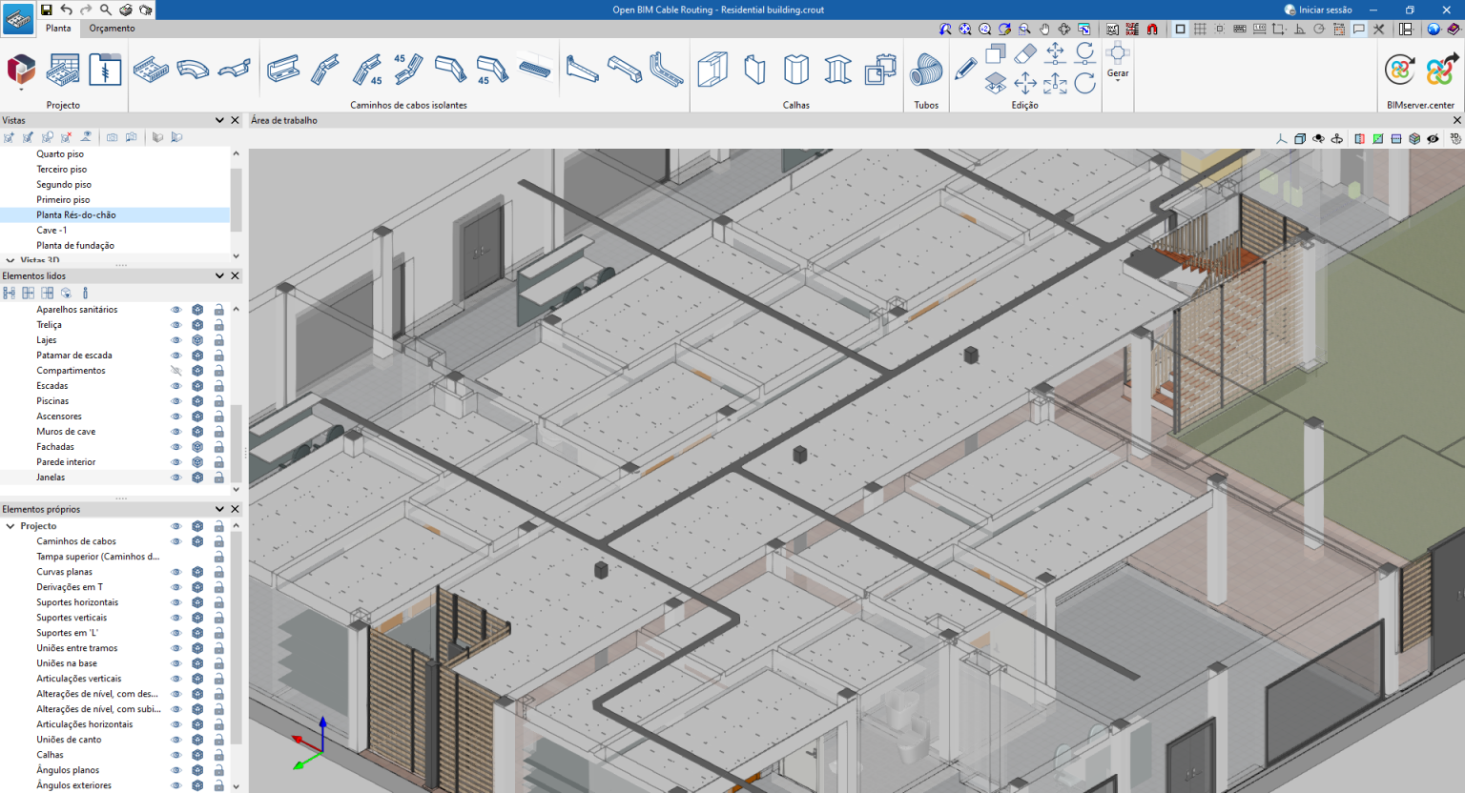1465x793 pixels.
Task: Click the camera snapshot icon in Vistas
Action: [x=112, y=137]
